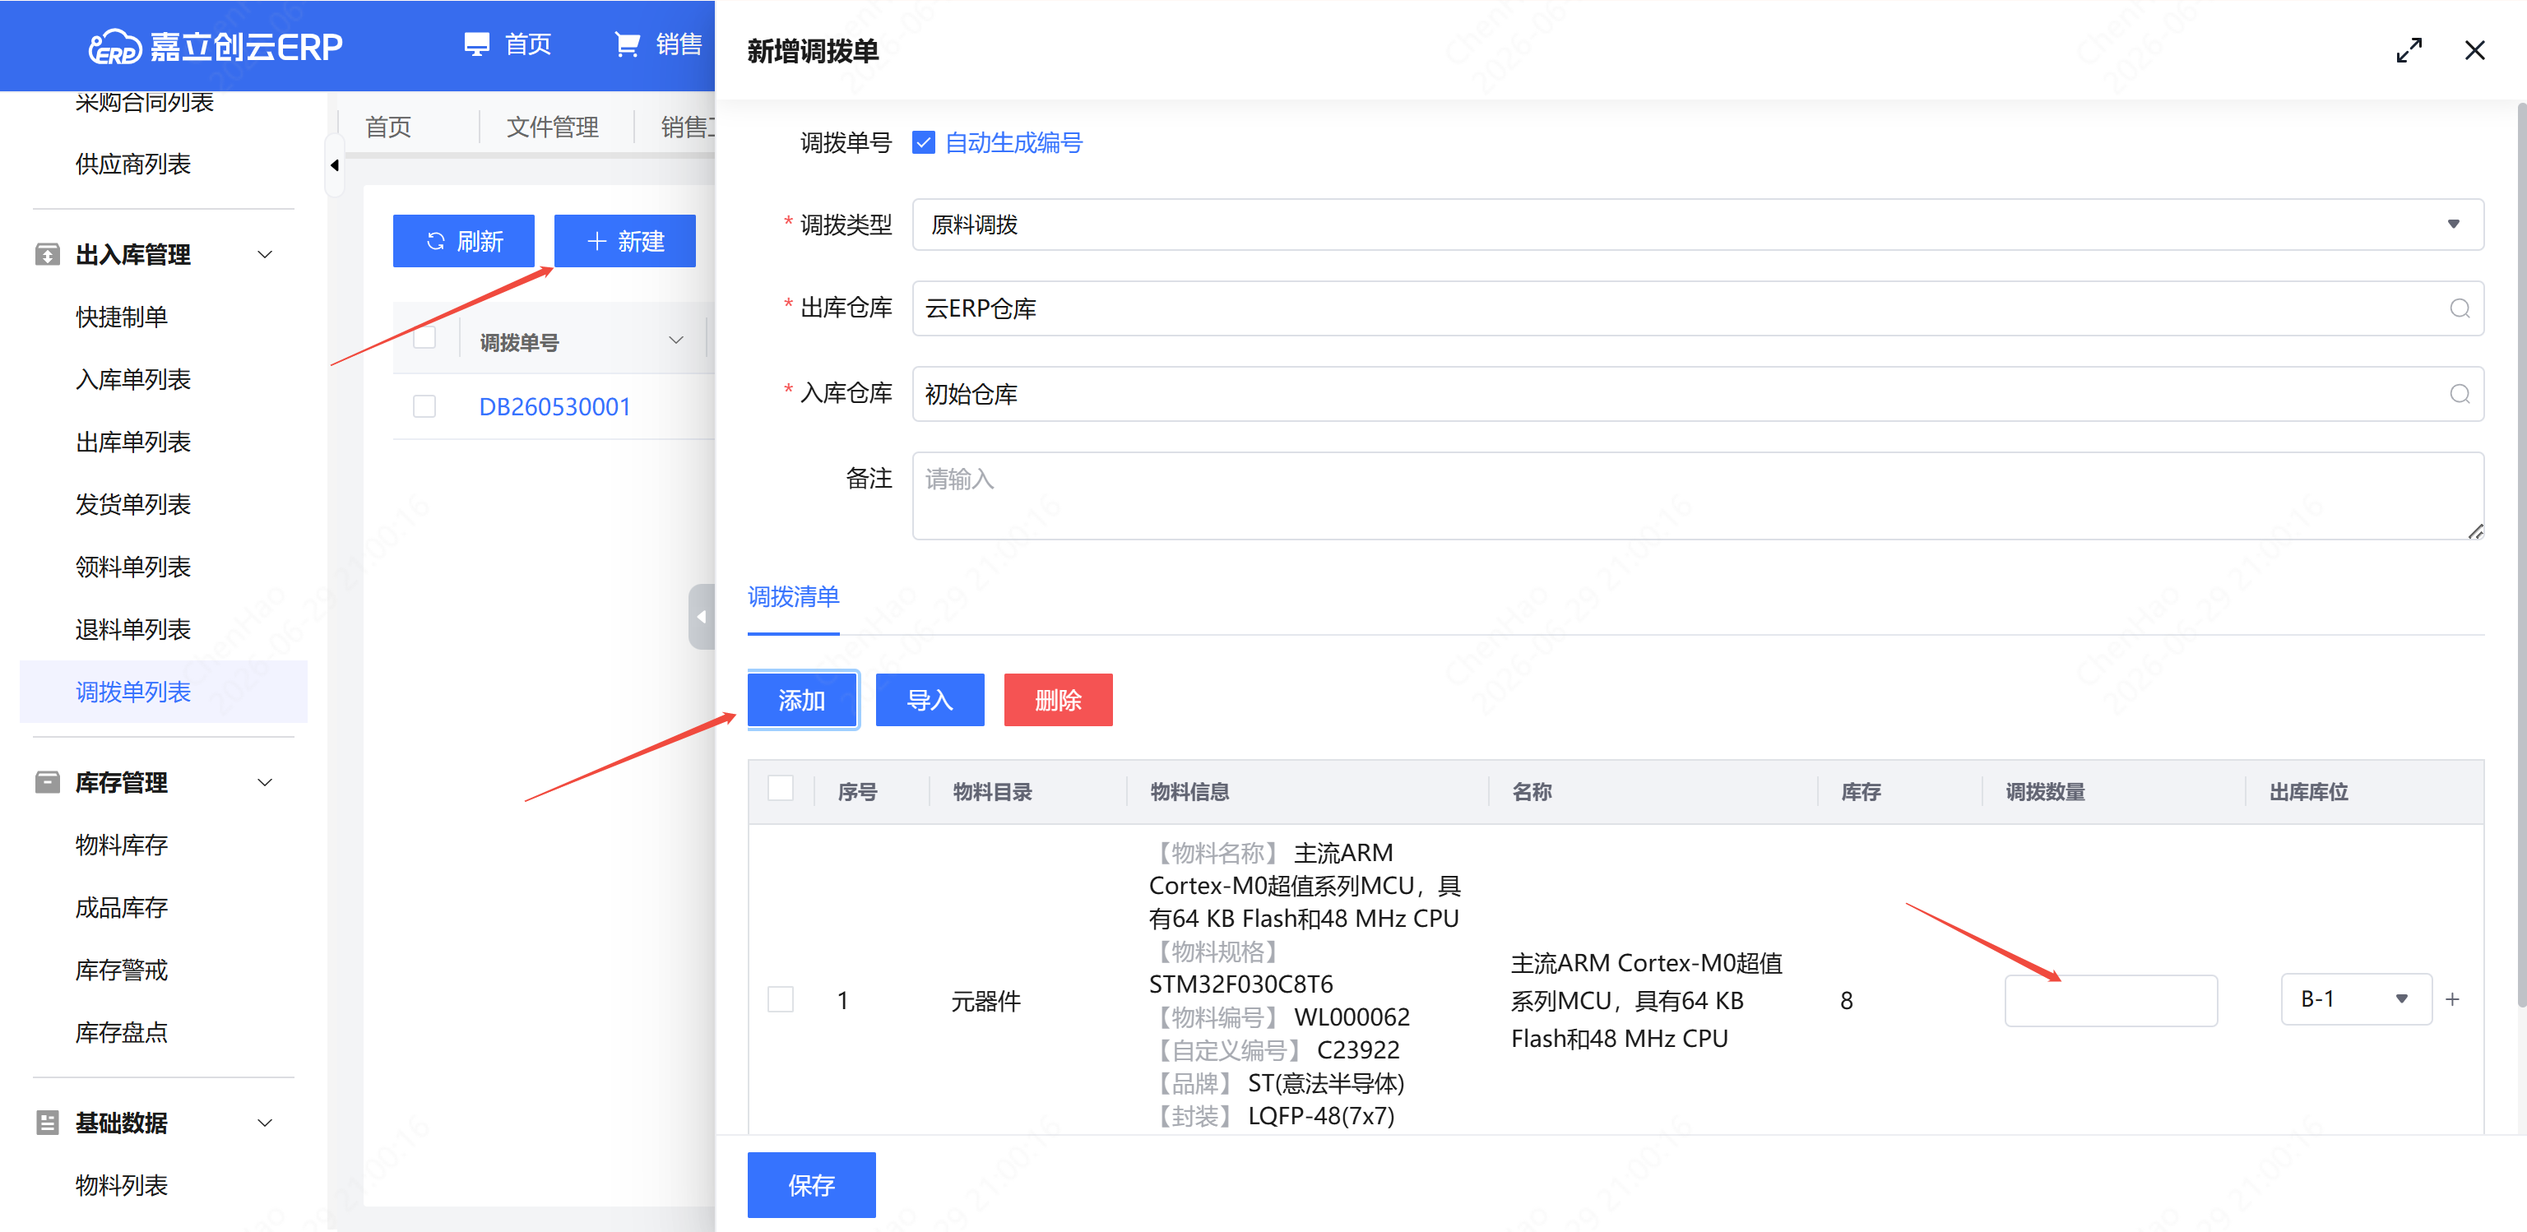
Task: Click the search icon in 出库仓库 field
Action: 2460,309
